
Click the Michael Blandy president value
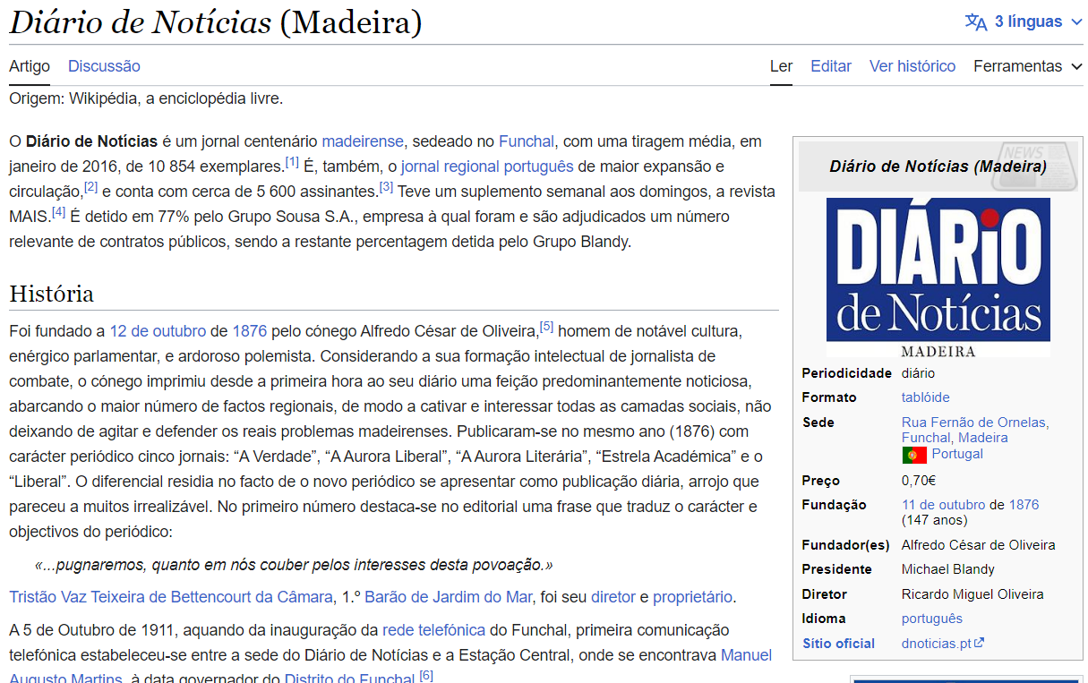(x=947, y=569)
